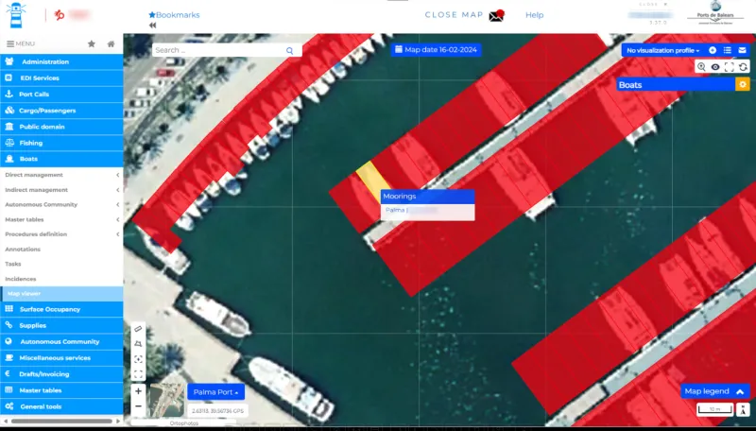Open Bookmarks

click(x=174, y=15)
